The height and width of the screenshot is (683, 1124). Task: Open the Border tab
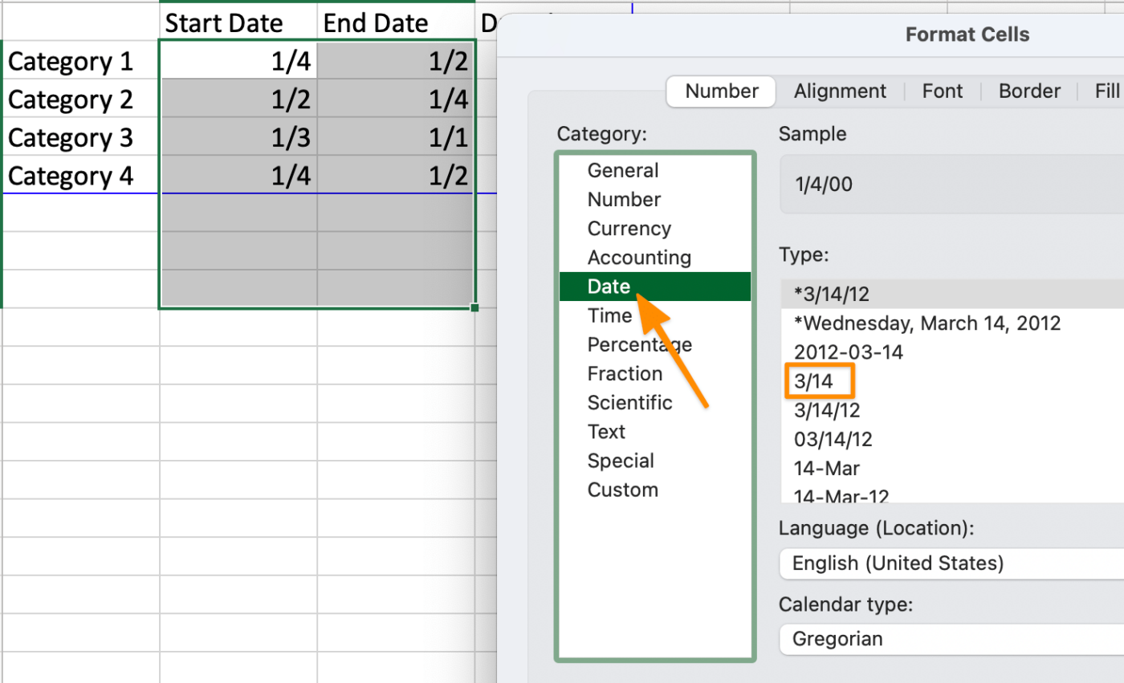click(1029, 91)
